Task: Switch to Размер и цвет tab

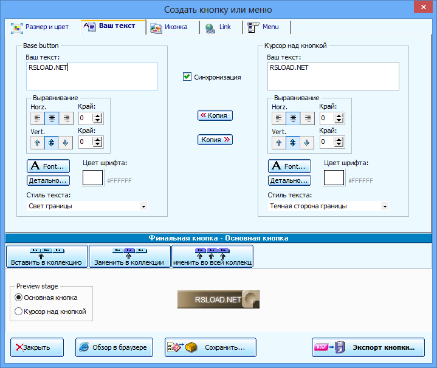Action: 43,27
